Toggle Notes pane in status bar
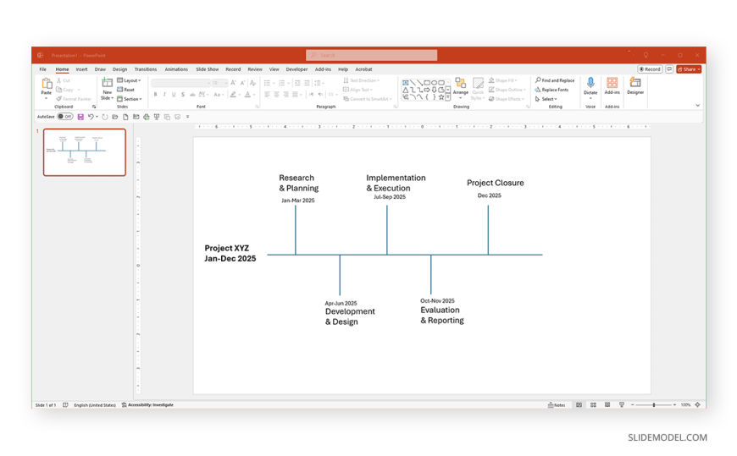Screen dimensions: 737x456 pos(557,404)
